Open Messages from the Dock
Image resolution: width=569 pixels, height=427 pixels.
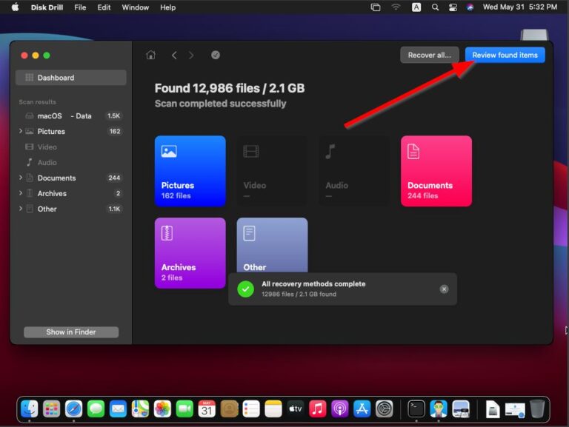pyautogui.click(x=96, y=409)
